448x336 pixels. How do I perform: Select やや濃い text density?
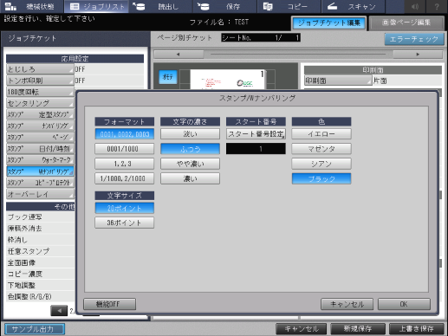pos(190,164)
